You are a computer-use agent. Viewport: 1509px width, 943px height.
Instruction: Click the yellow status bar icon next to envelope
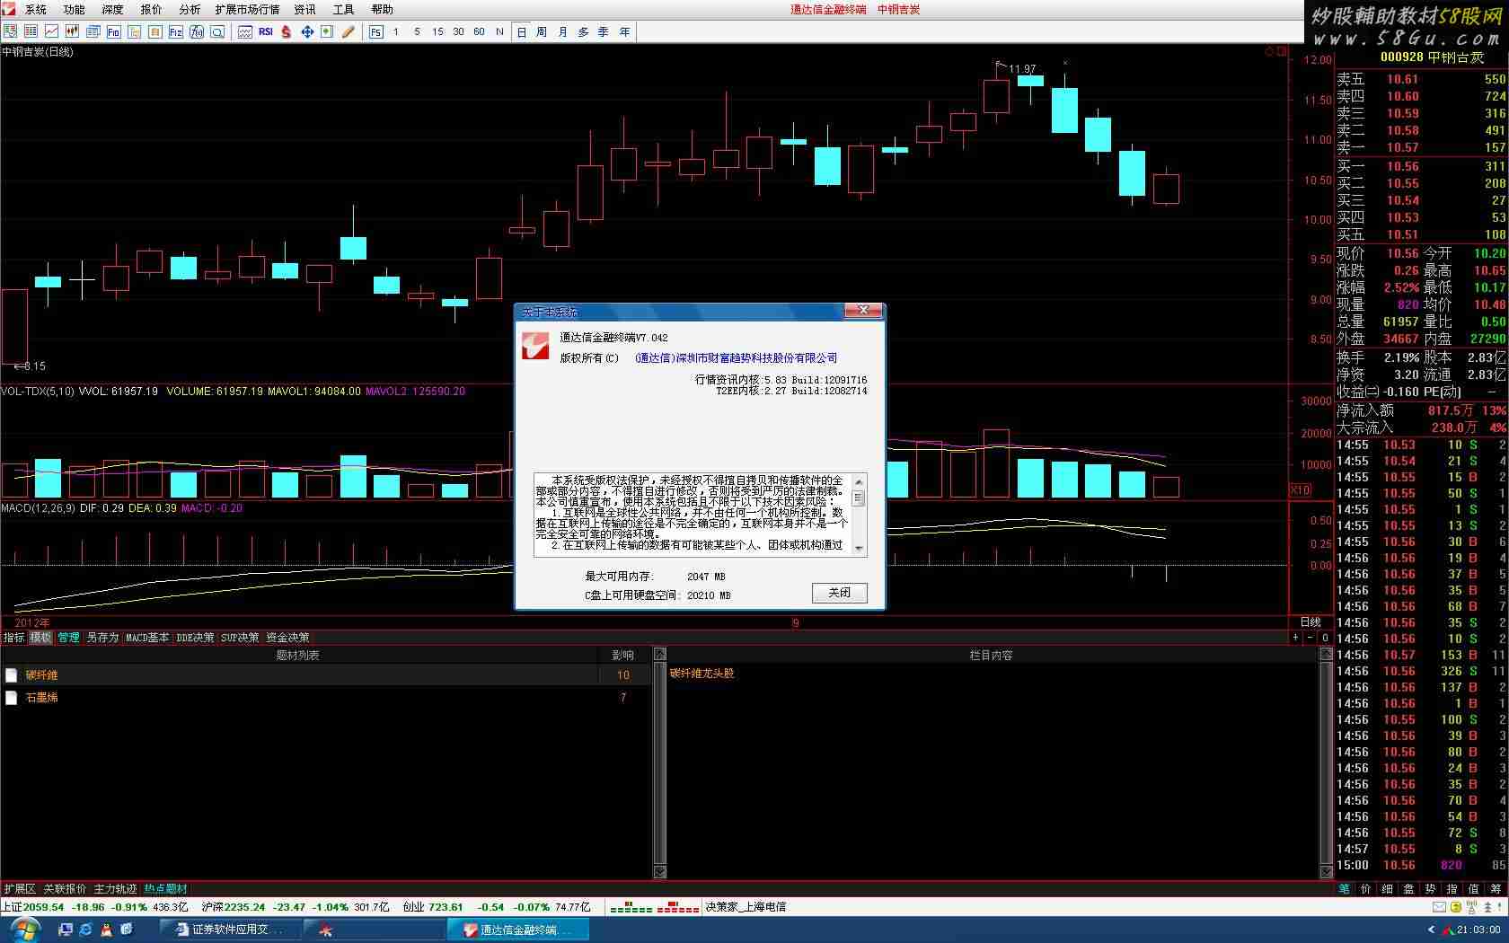click(x=1457, y=907)
